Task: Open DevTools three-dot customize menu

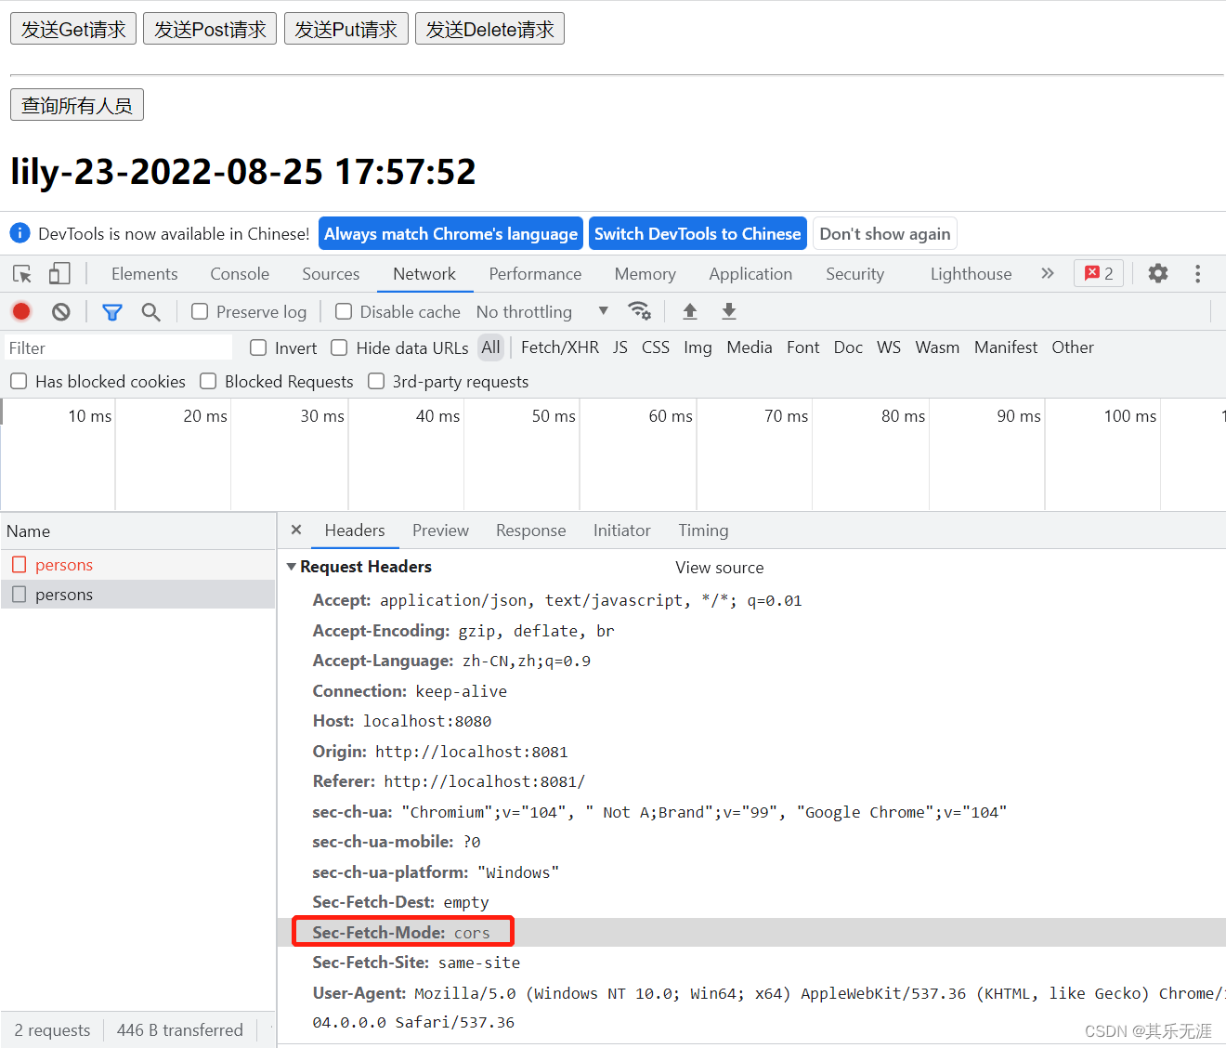Action: tap(1198, 273)
